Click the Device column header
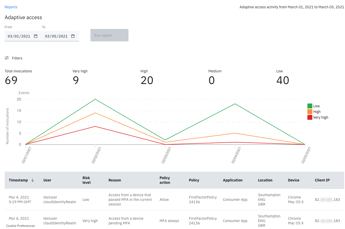The image size is (345, 229). 294,180
